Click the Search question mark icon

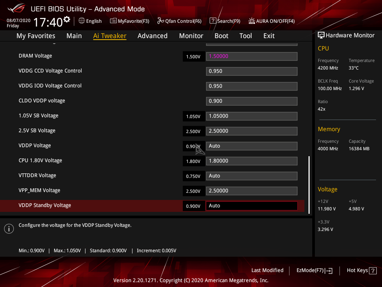213,21
